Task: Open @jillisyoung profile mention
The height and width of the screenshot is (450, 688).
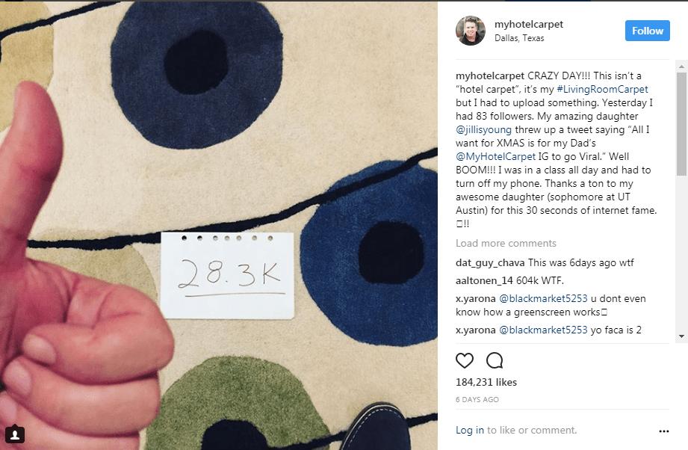Action: coord(483,129)
